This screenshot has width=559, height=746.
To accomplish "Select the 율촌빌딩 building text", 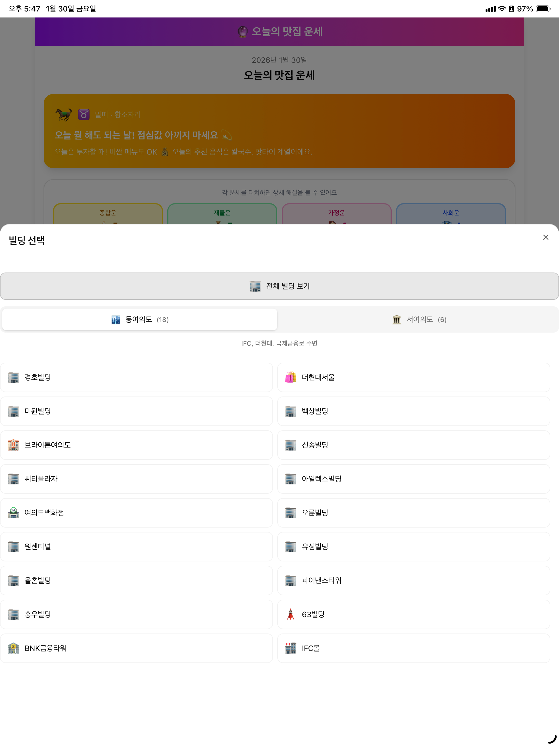I will (x=38, y=581).
